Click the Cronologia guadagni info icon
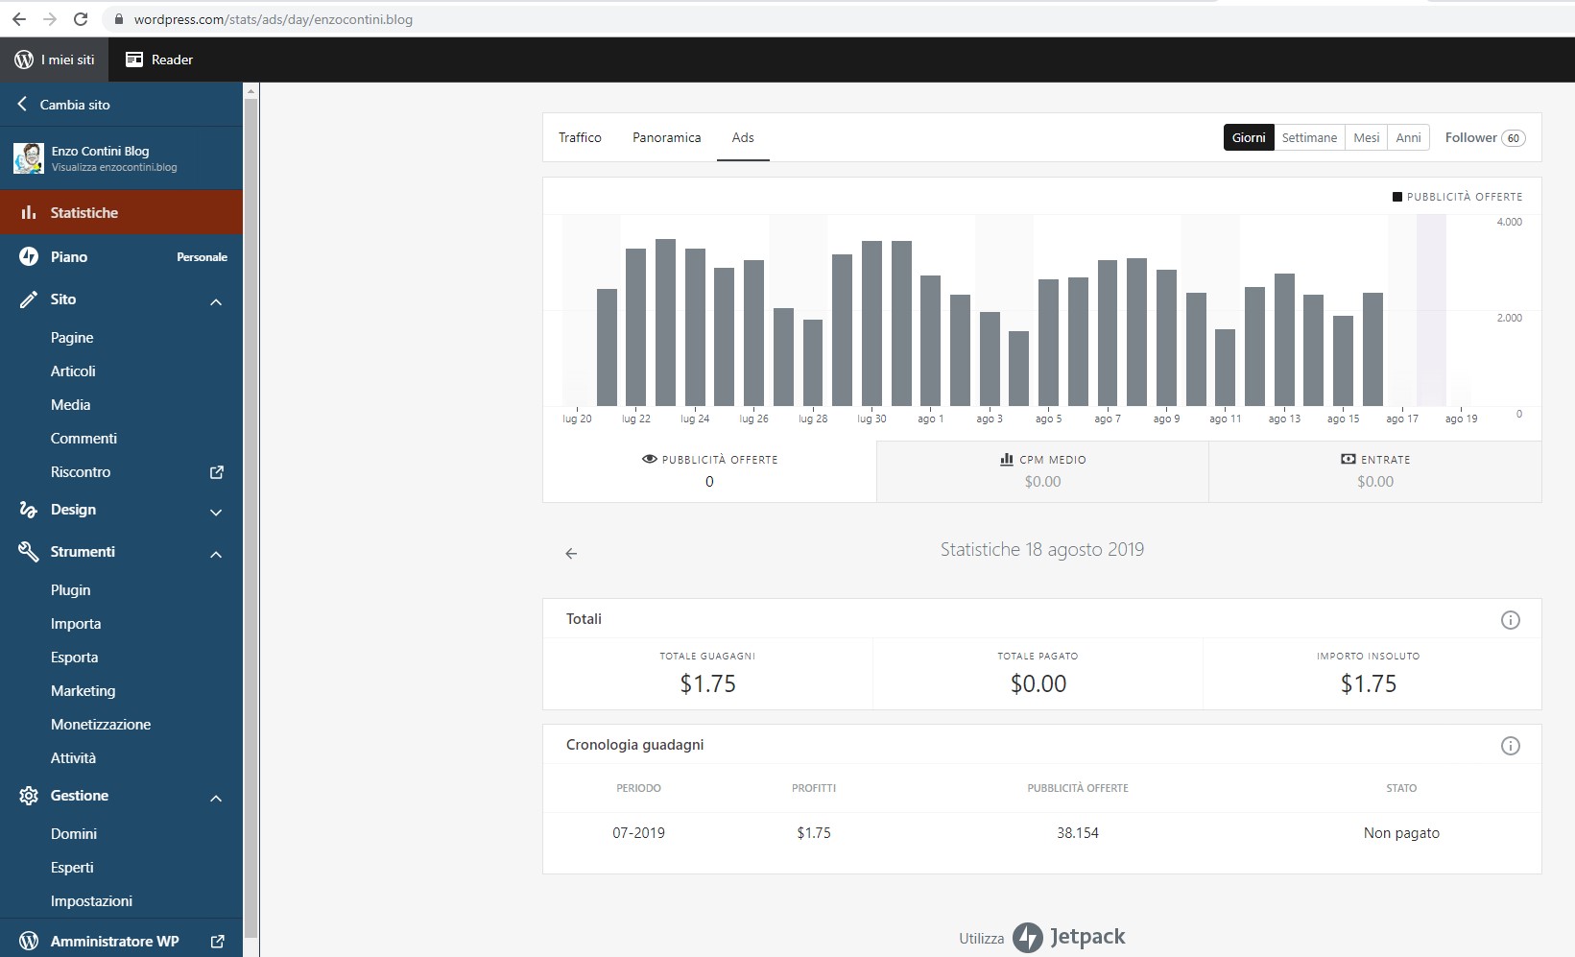Image resolution: width=1575 pixels, height=957 pixels. pyautogui.click(x=1510, y=746)
